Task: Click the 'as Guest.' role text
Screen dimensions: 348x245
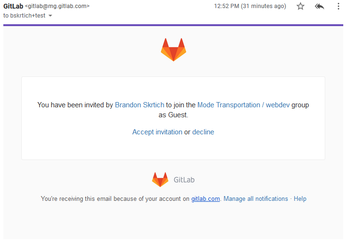Action: pyautogui.click(x=173, y=115)
